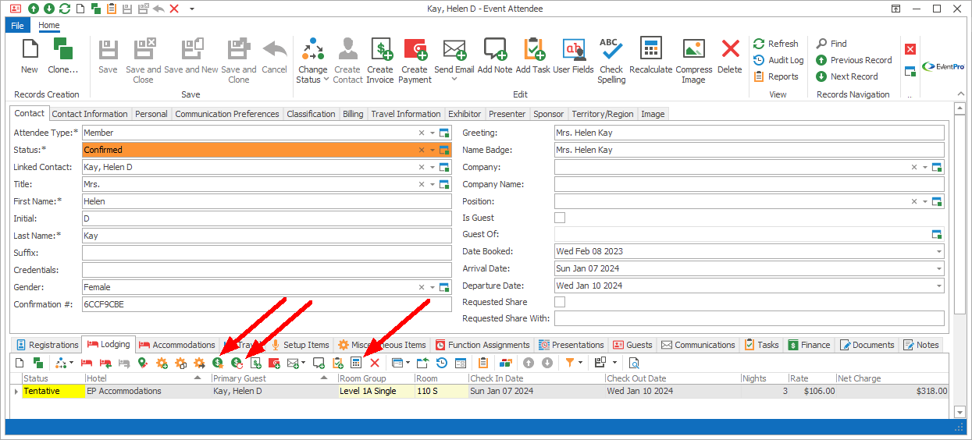Open the File menu
The image size is (972, 440).
point(17,25)
